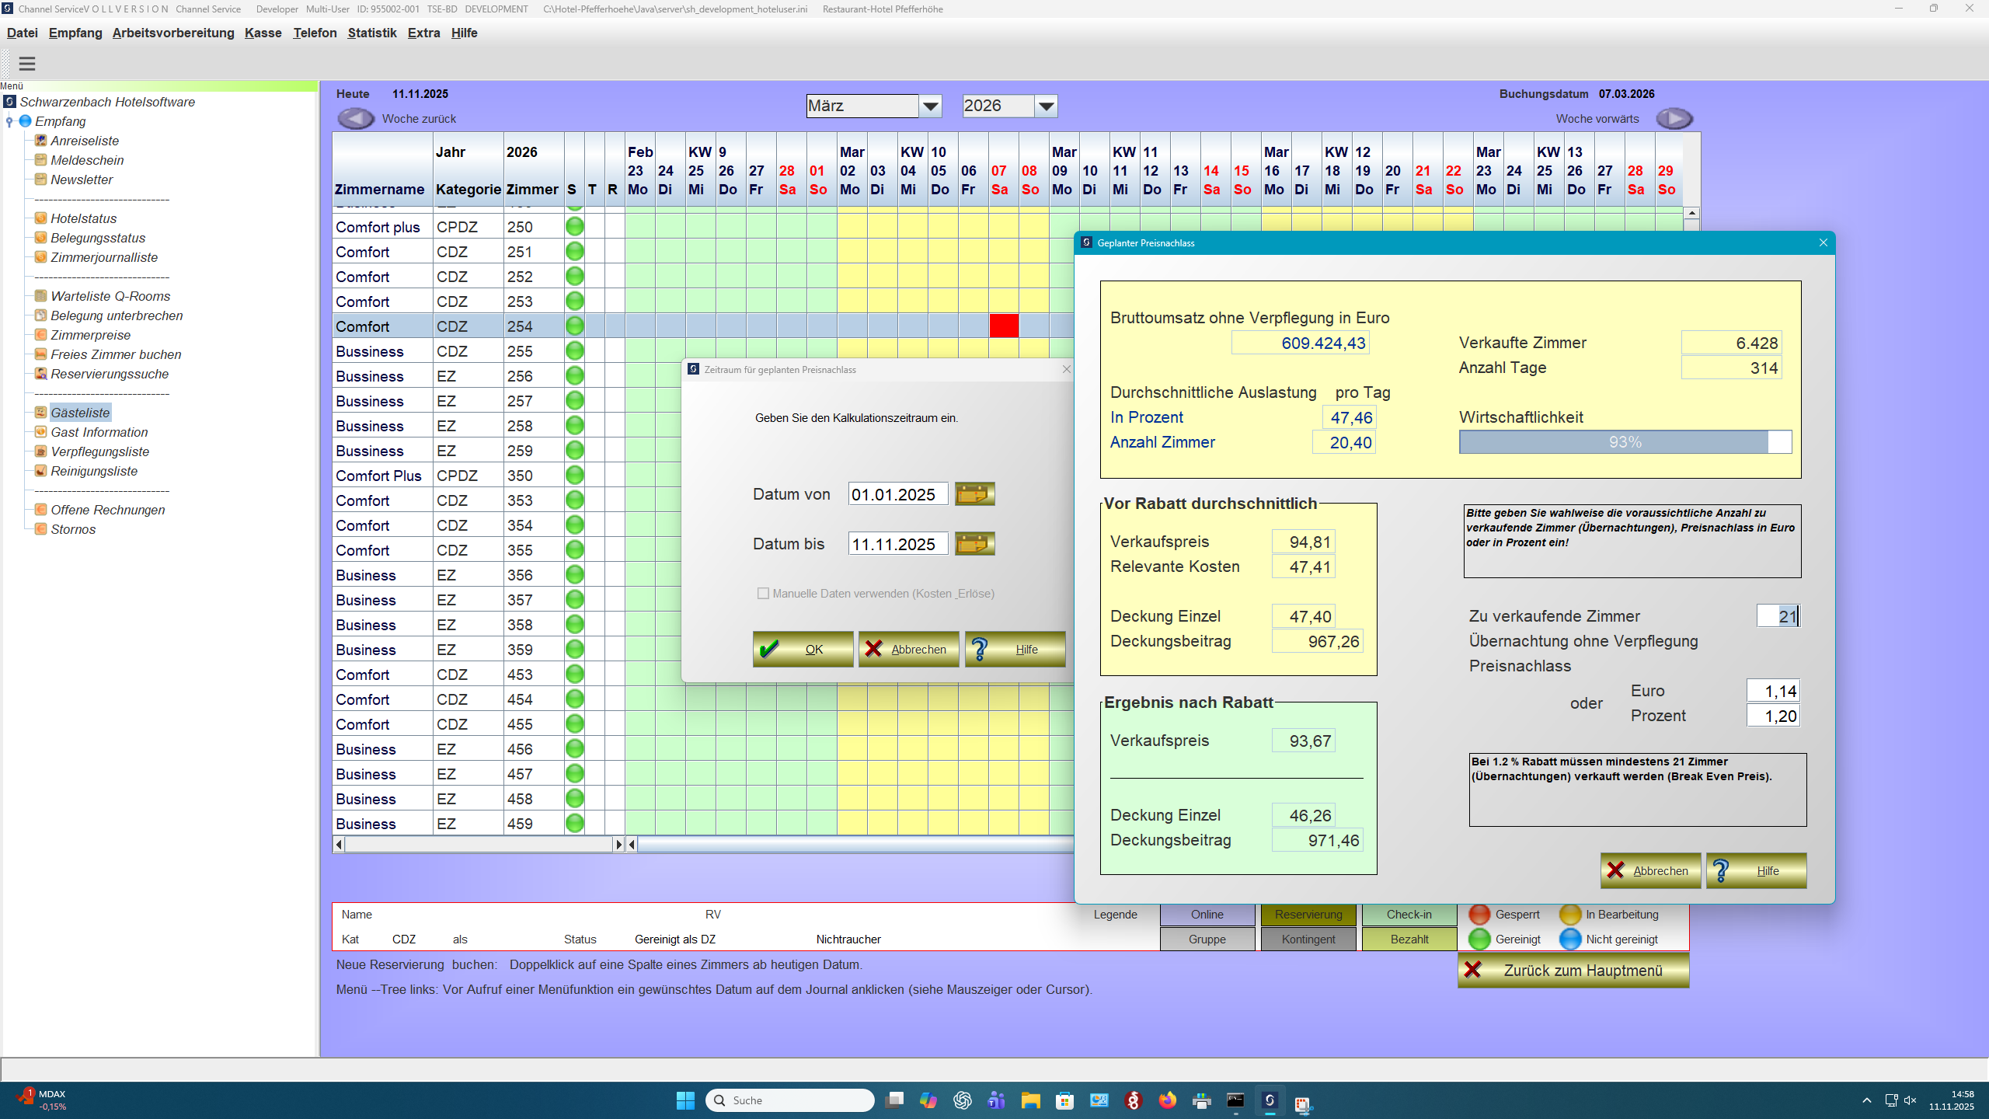Open the 2026 year dropdown

(1047, 105)
